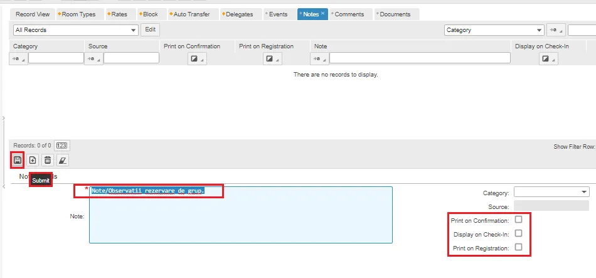Click Note filter text field
This screenshot has height=278, width=596.
point(420,58)
